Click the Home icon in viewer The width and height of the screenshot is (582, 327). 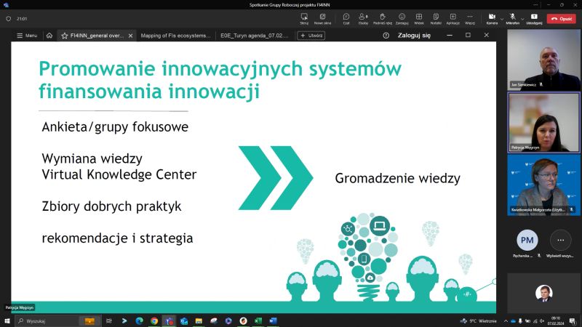(49, 36)
